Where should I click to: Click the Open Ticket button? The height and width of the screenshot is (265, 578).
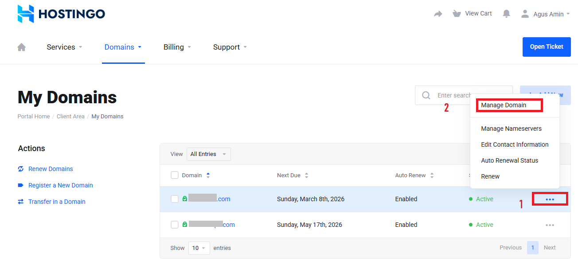547,47
